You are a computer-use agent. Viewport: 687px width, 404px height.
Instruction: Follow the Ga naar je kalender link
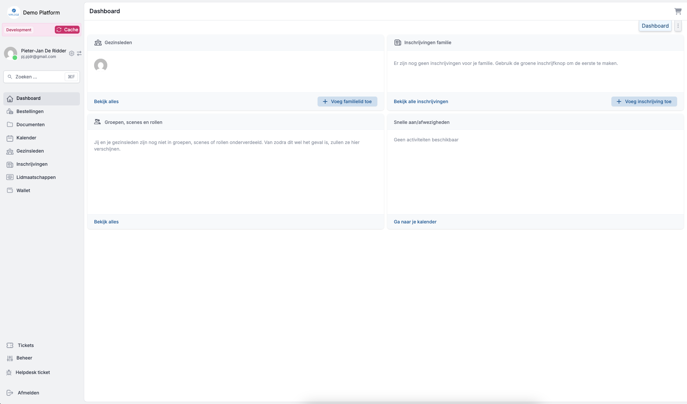point(415,222)
